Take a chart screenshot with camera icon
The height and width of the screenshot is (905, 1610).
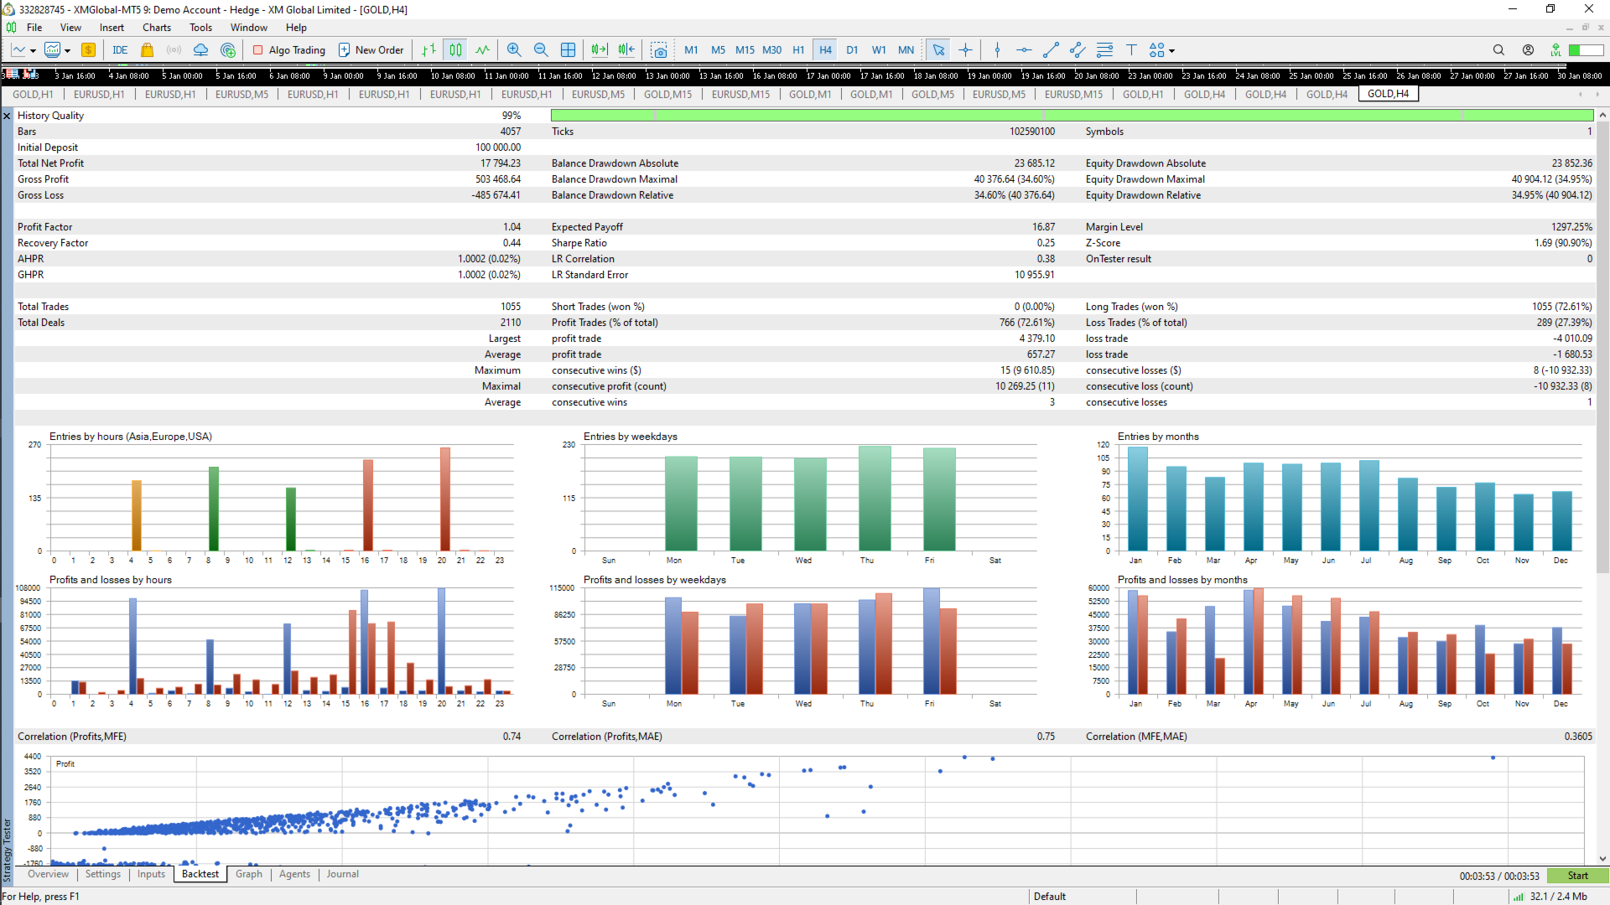pos(659,50)
